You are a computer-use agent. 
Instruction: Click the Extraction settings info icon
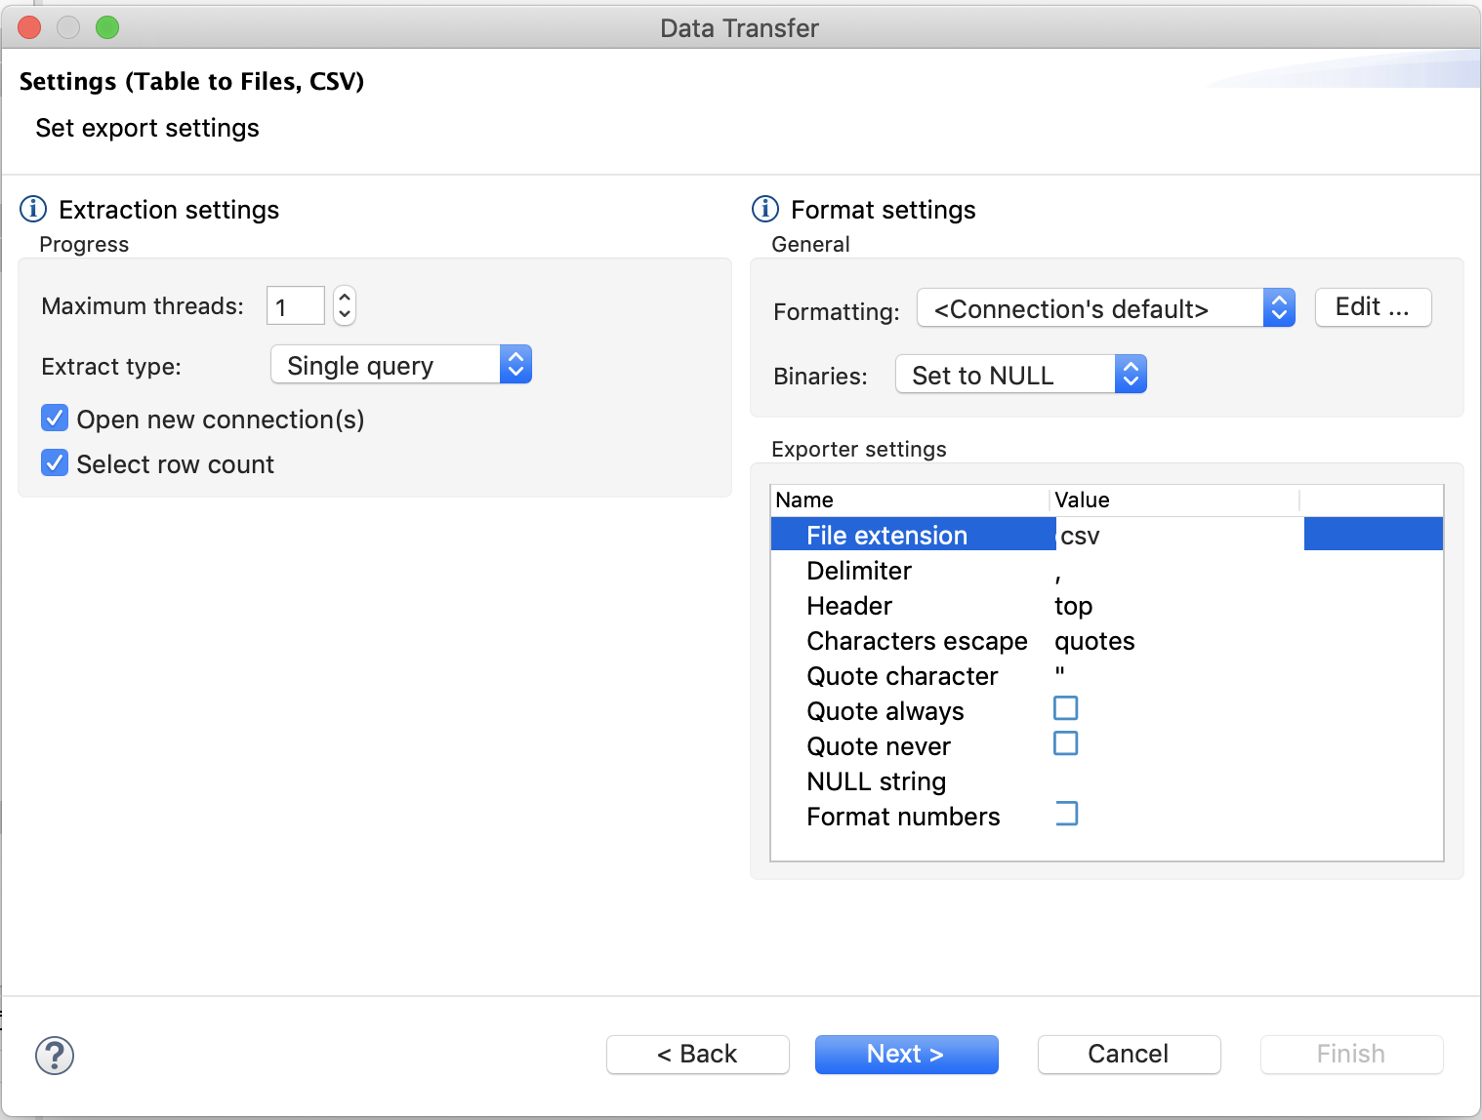click(33, 209)
